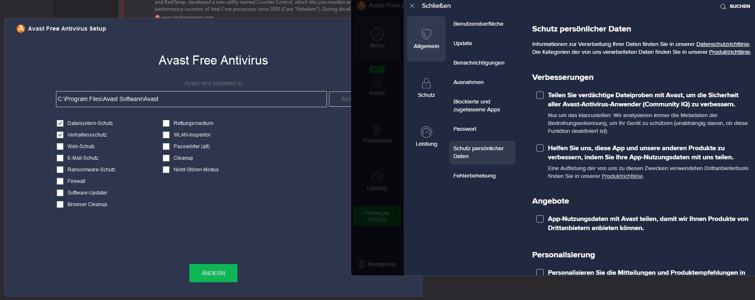
Task: Enable Web-Schutz component
Action: click(x=60, y=146)
